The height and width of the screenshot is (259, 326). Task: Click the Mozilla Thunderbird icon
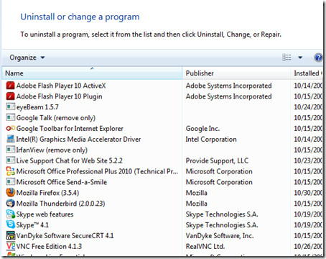point(10,204)
